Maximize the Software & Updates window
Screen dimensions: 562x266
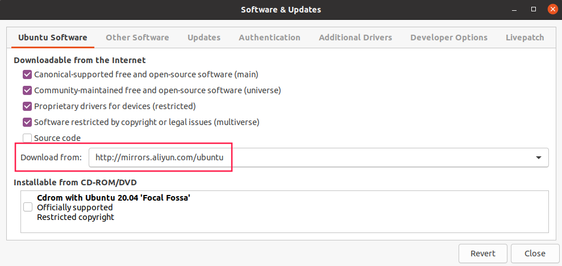coord(534,9)
